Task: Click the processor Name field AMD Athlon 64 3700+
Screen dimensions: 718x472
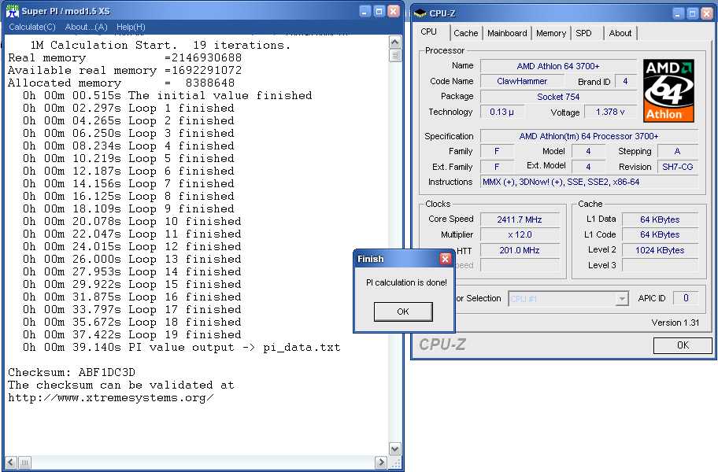Action: coord(558,66)
